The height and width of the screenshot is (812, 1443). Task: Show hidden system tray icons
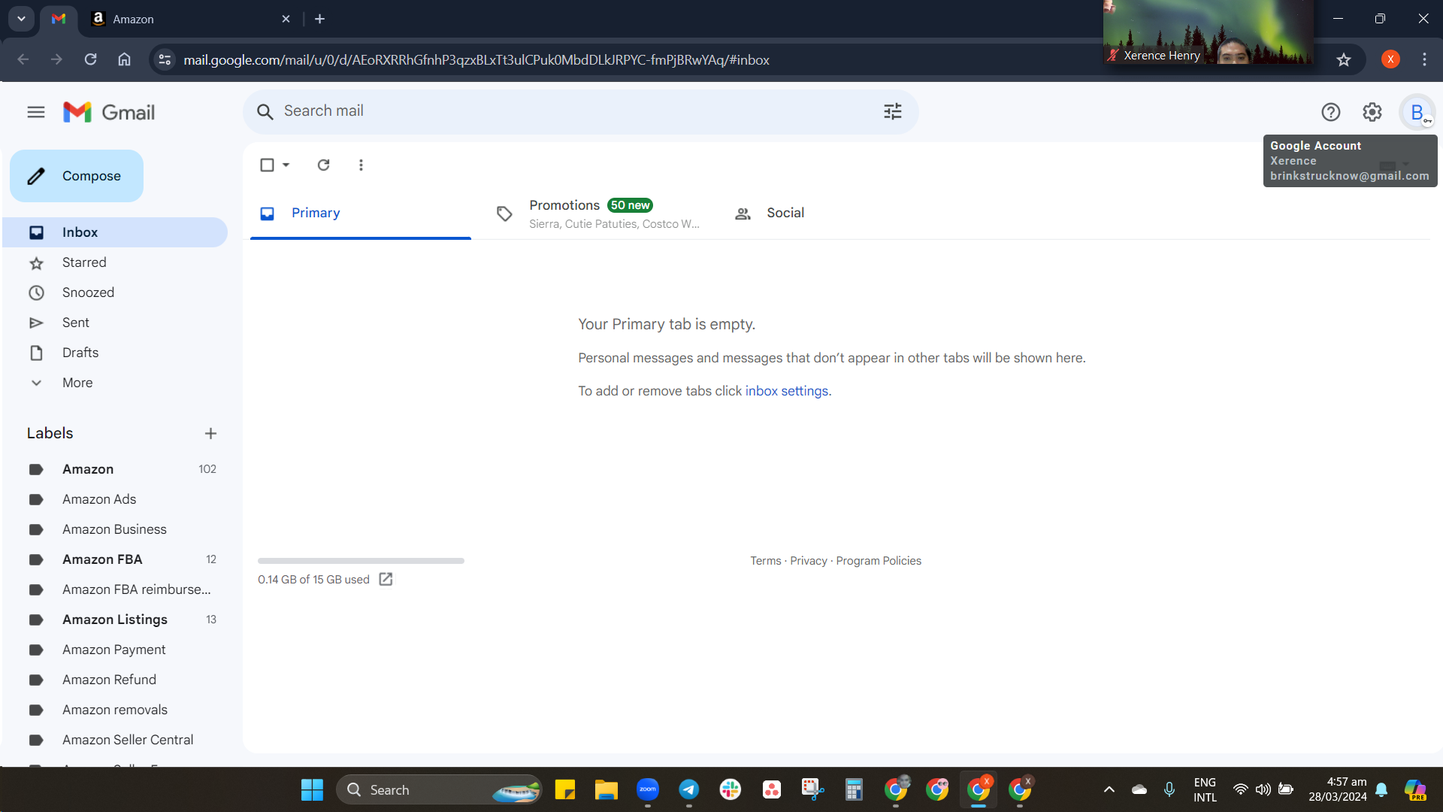(x=1109, y=789)
